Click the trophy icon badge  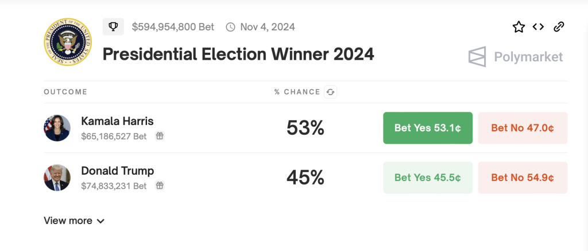click(113, 27)
